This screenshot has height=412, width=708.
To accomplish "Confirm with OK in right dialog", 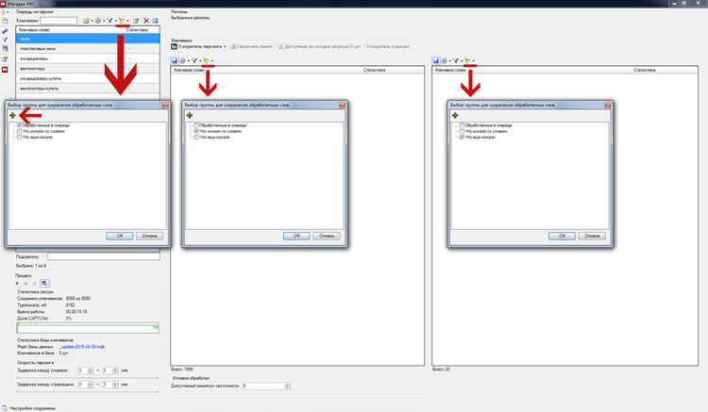I will coord(563,236).
